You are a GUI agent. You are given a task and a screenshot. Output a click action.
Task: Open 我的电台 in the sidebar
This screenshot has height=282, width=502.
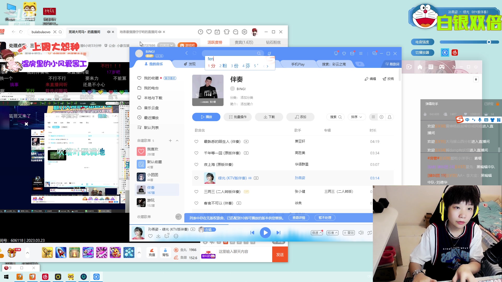(x=151, y=88)
